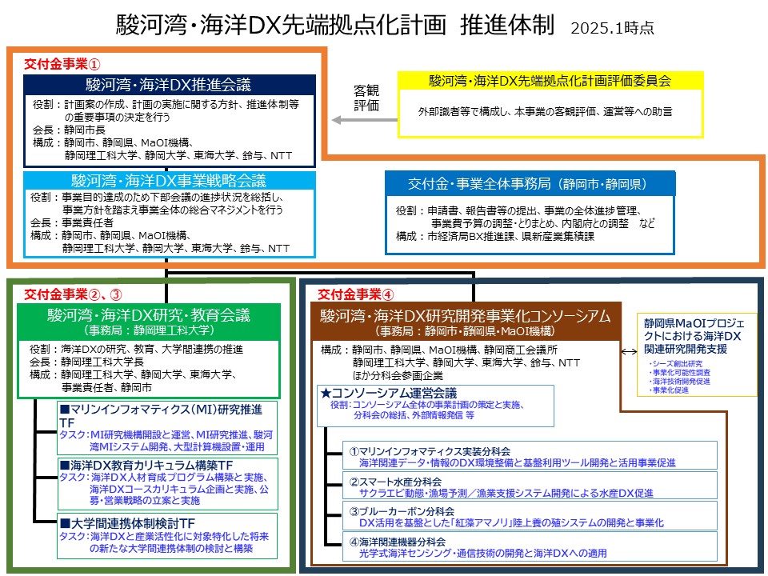Click the ・海洋技術開発促進 bullet
This screenshot has height=576, width=768.
click(x=680, y=381)
